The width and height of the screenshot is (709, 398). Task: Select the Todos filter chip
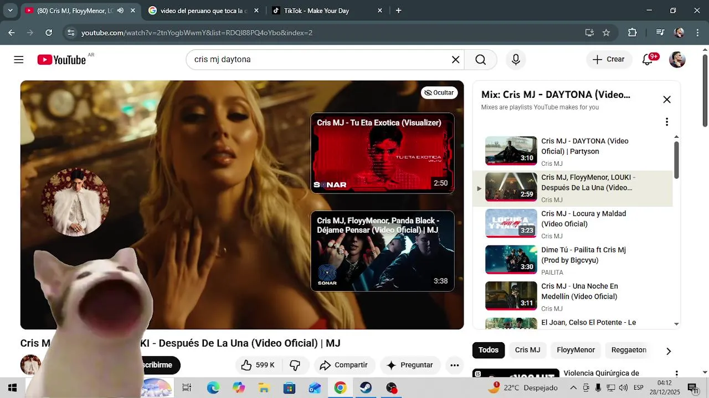pos(489,350)
